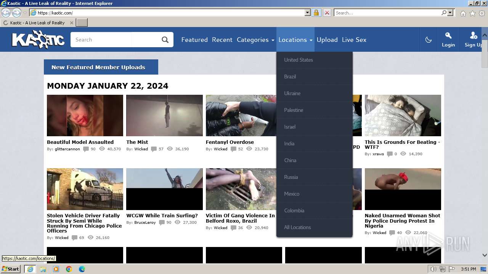This screenshot has width=488, height=274.
Task: Select the Kaotic browser tab
Action: point(38,22)
